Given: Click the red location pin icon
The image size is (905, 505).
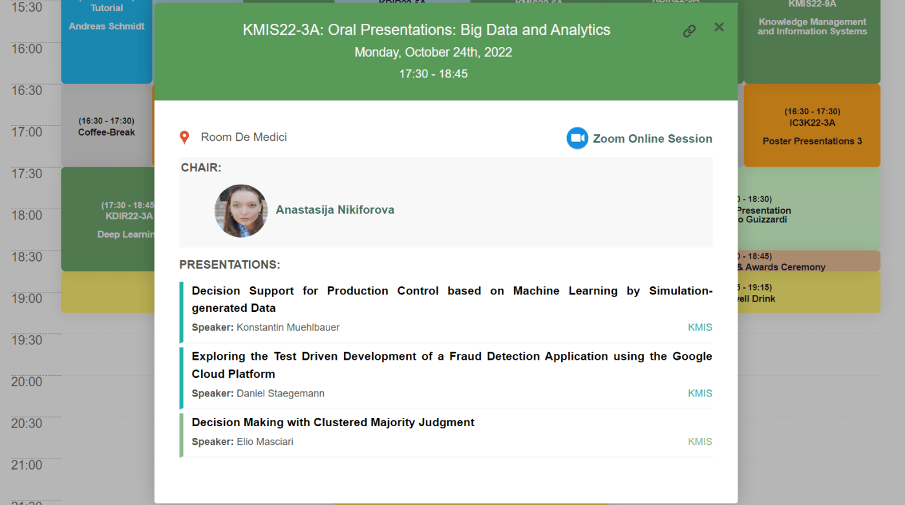Looking at the screenshot, I should point(184,138).
